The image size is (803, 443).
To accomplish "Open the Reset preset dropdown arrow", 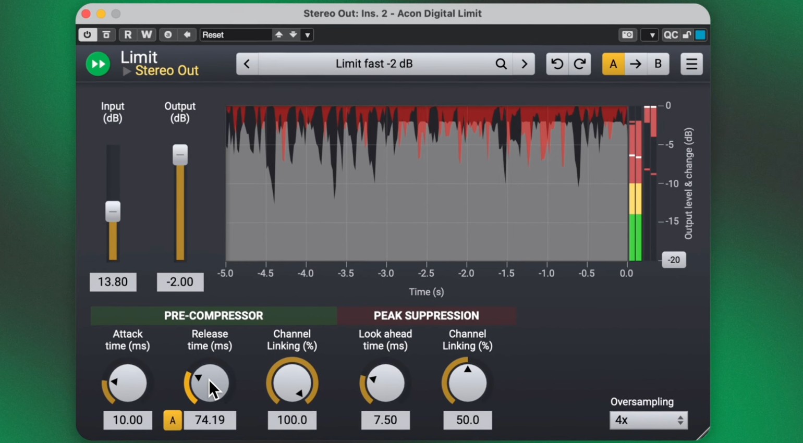I will pos(308,35).
